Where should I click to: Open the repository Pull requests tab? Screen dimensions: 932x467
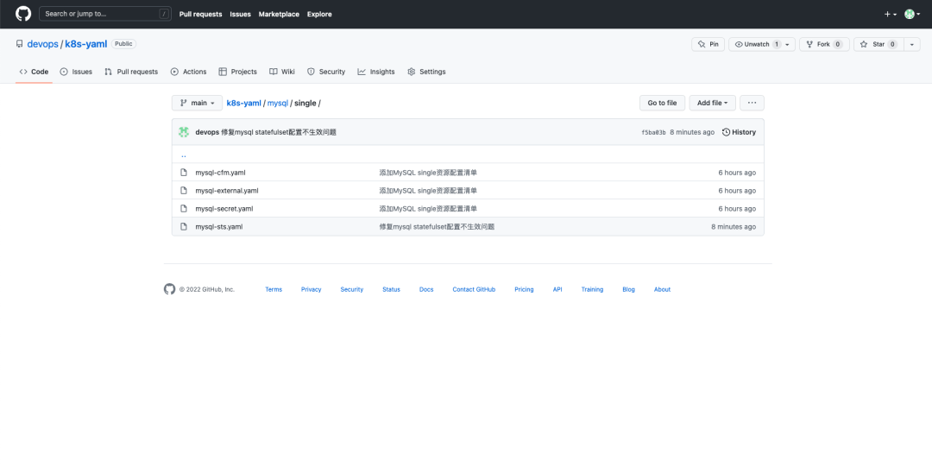(131, 72)
